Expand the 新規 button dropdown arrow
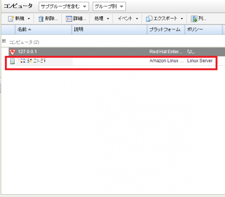This screenshot has width=225, height=197. 29,18
